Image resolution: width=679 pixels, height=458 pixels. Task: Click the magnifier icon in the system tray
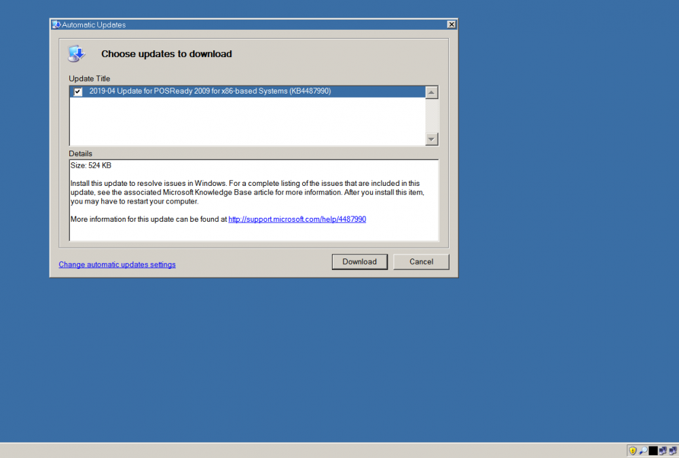(643, 451)
